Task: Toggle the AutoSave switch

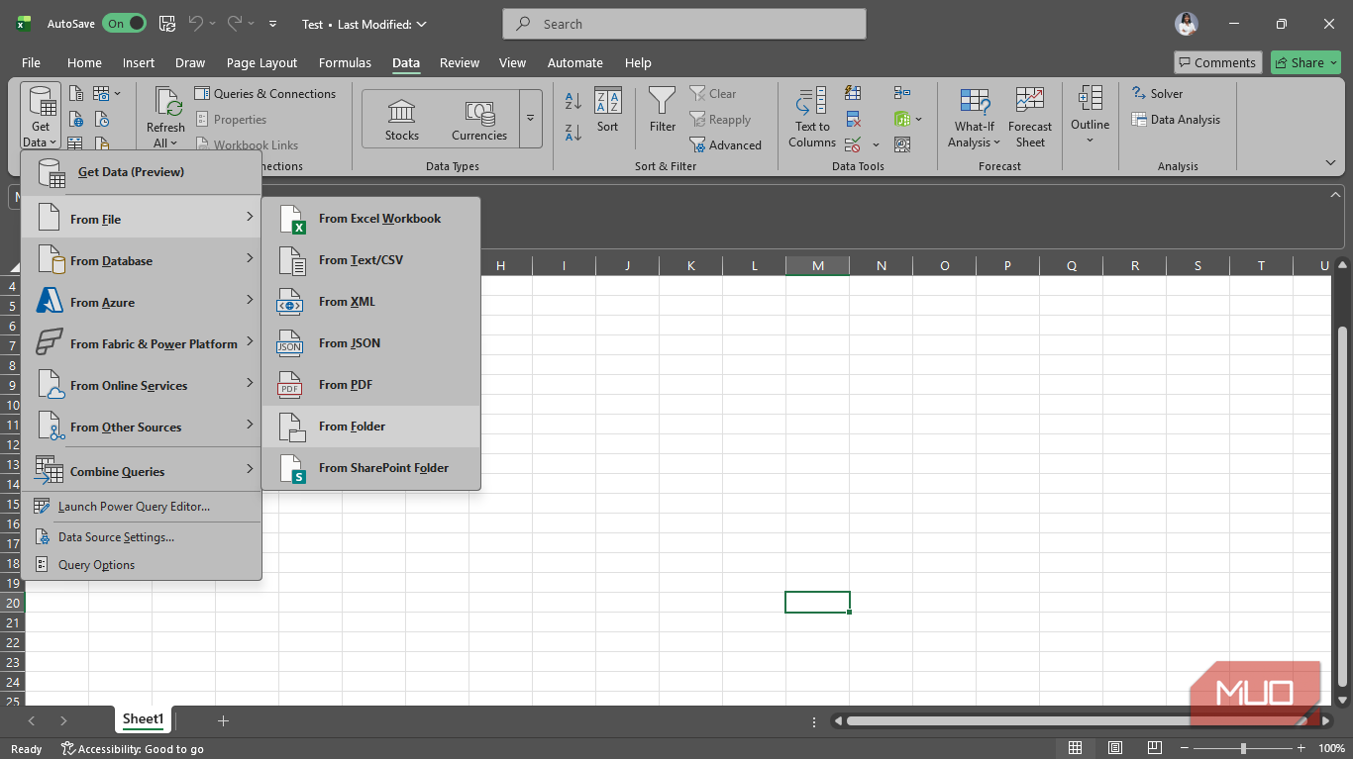Action: pyautogui.click(x=124, y=23)
